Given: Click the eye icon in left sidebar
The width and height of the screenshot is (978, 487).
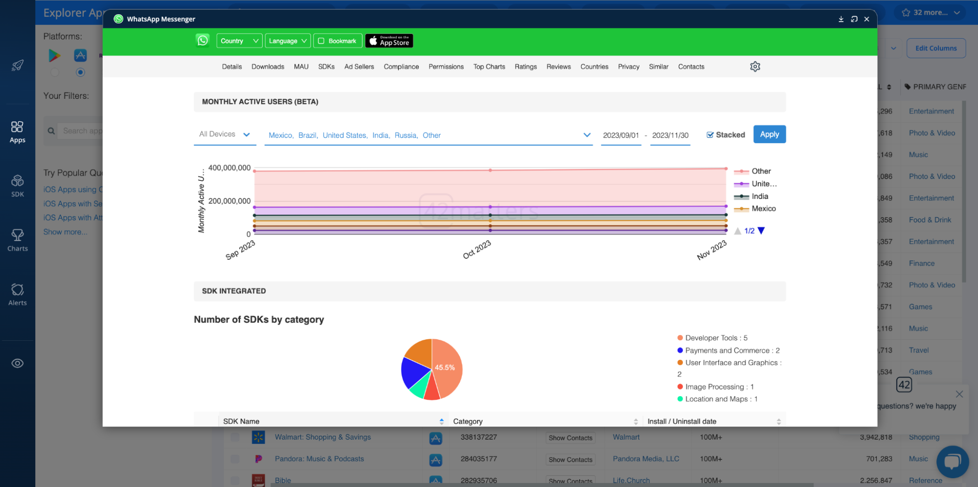Looking at the screenshot, I should pyautogui.click(x=18, y=363).
